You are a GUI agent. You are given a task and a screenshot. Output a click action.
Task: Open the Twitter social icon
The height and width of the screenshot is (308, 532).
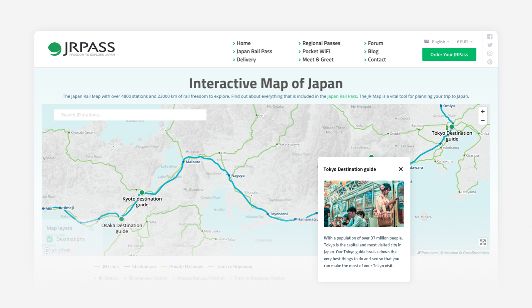coord(490,45)
